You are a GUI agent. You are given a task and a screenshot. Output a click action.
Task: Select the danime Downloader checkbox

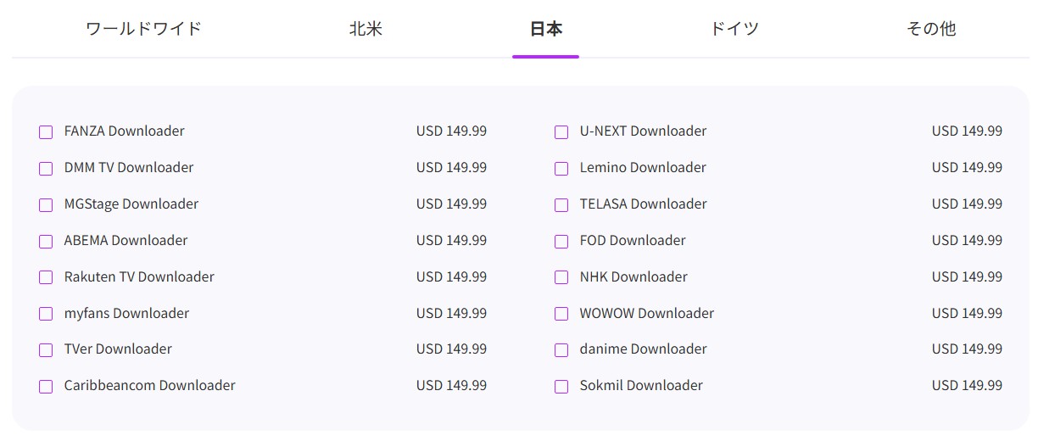[561, 350]
